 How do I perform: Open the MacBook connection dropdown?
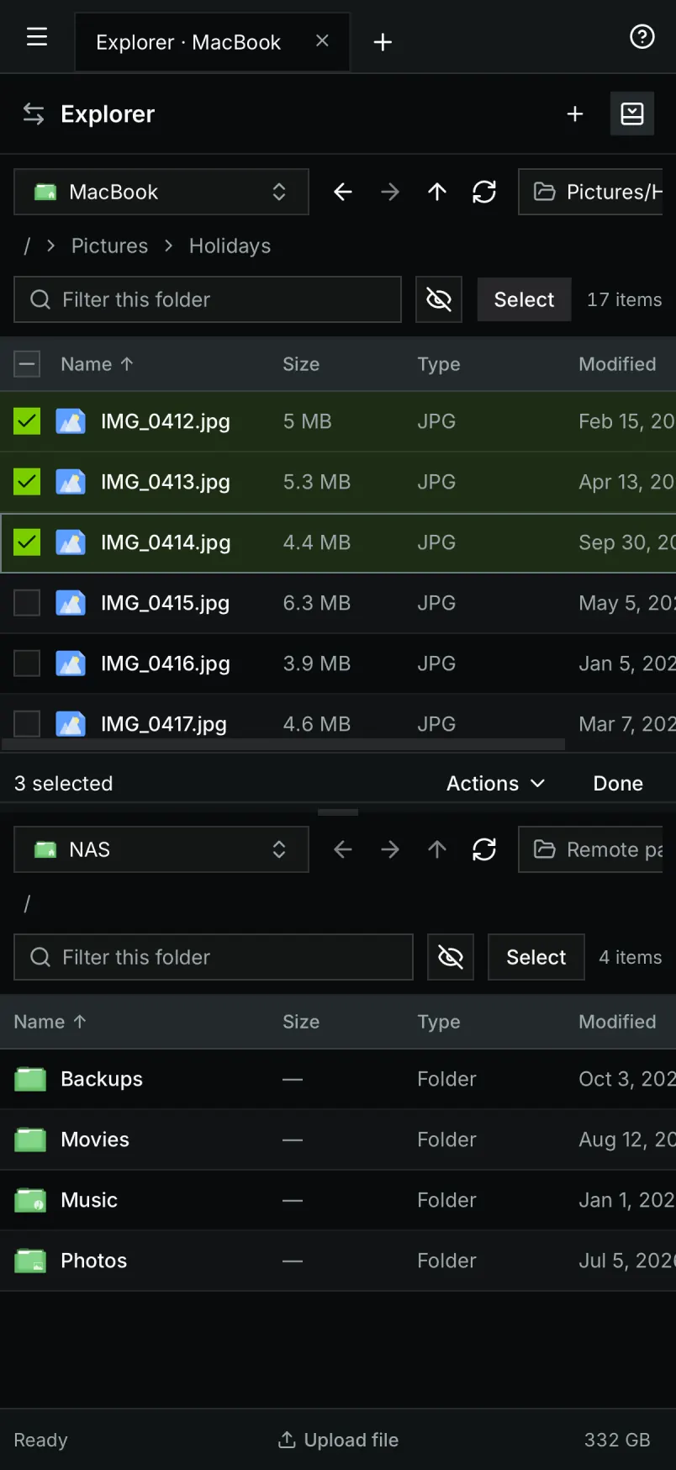[x=161, y=192]
